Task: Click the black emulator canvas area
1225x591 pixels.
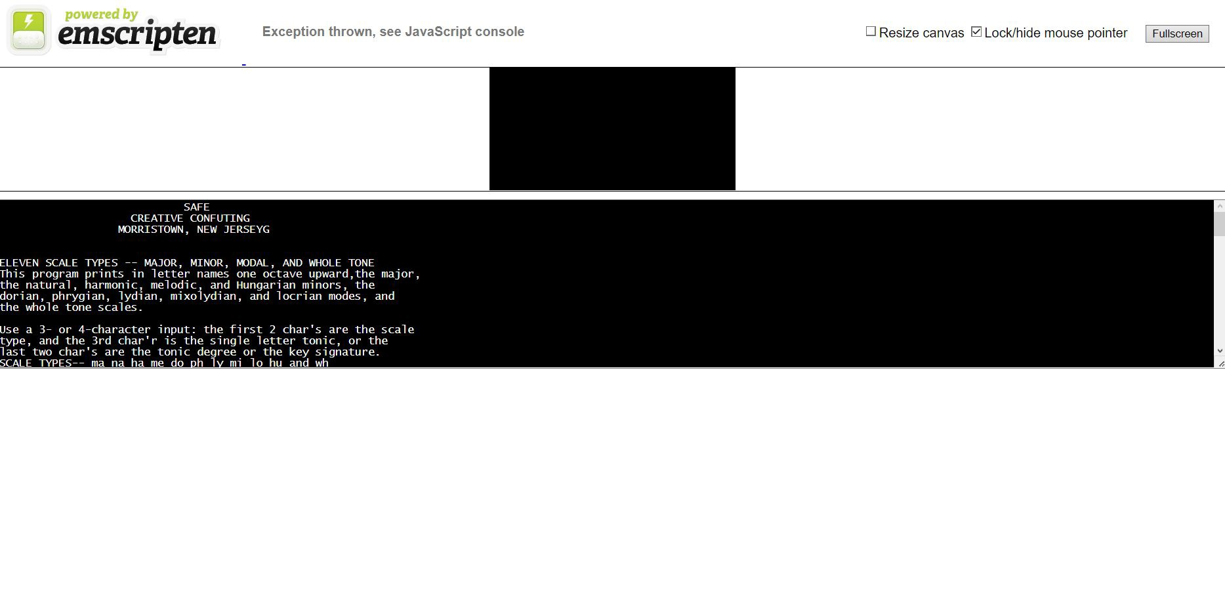Action: click(x=612, y=128)
